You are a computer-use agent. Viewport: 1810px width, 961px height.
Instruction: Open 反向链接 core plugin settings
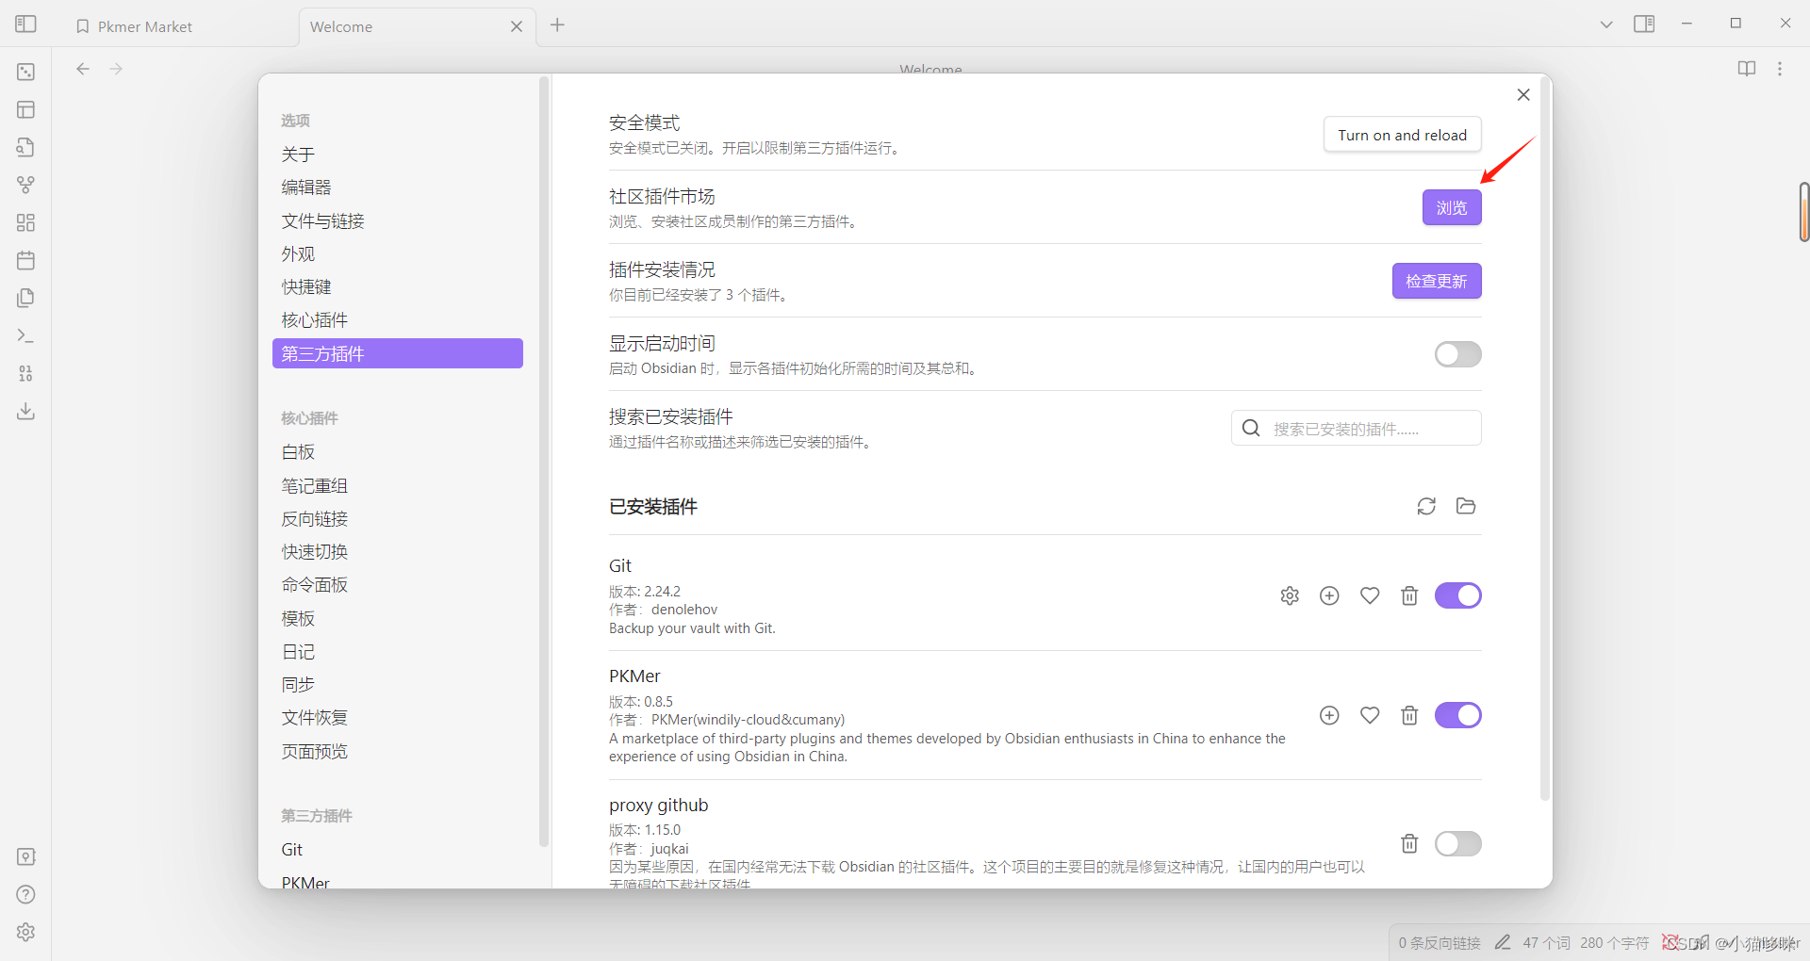pyautogui.click(x=398, y=519)
